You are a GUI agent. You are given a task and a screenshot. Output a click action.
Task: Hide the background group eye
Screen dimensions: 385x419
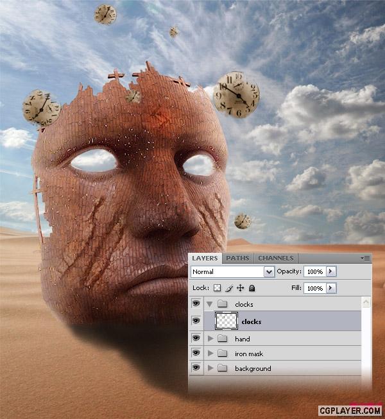196,368
